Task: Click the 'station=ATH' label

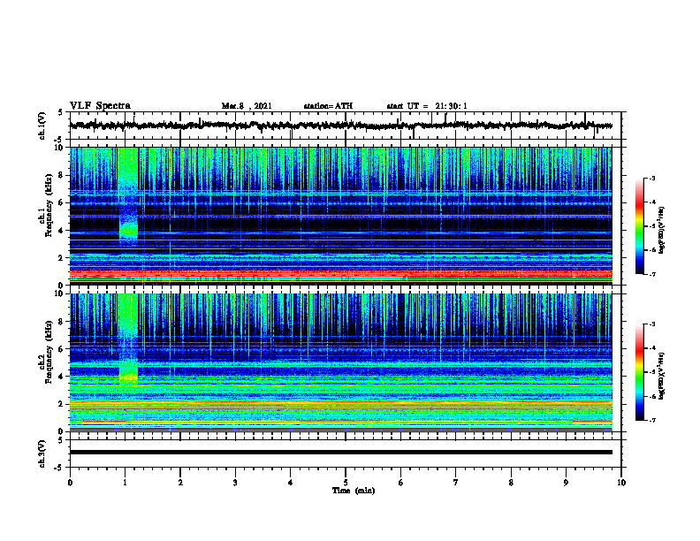Action: click(328, 106)
